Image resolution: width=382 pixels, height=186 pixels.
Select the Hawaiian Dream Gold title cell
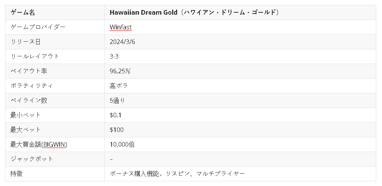pyautogui.click(x=240, y=12)
